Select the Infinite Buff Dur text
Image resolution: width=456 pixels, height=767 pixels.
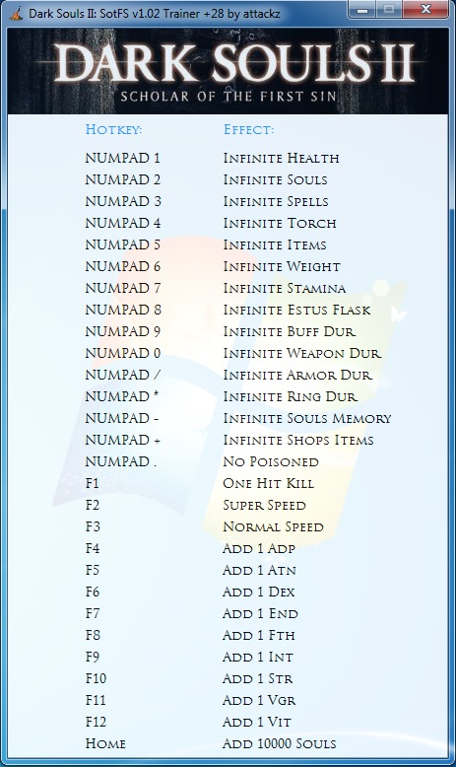click(289, 331)
